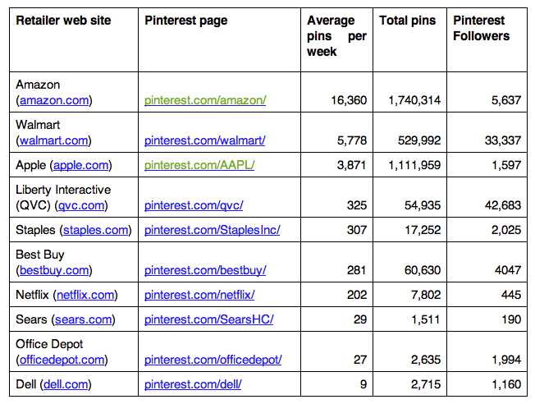Visit the pinterest.com/walmart/ page link

[x=205, y=140]
